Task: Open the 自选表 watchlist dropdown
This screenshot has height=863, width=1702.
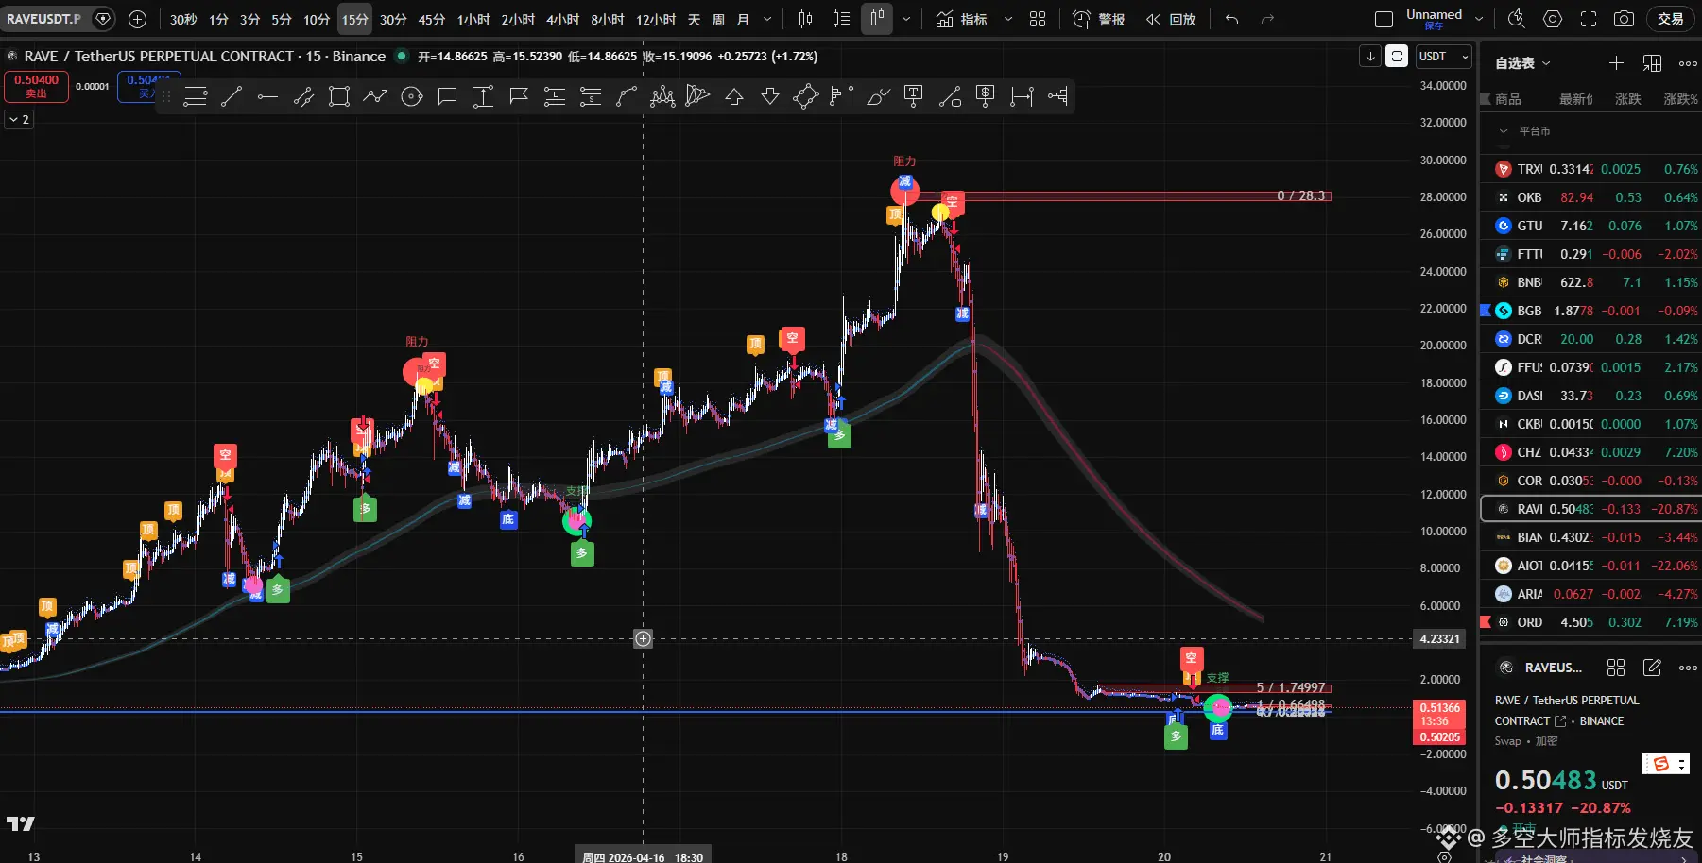Action: pos(1522,63)
